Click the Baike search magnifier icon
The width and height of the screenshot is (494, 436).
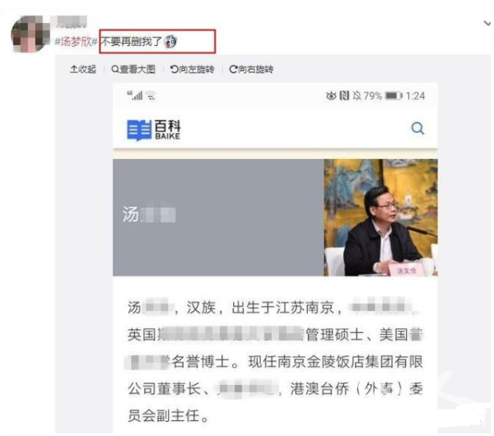point(417,128)
